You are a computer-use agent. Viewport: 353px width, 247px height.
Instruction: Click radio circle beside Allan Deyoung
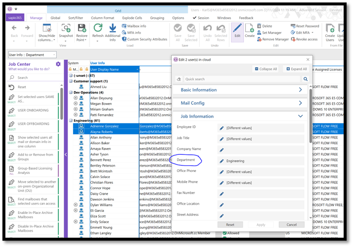[76, 98]
